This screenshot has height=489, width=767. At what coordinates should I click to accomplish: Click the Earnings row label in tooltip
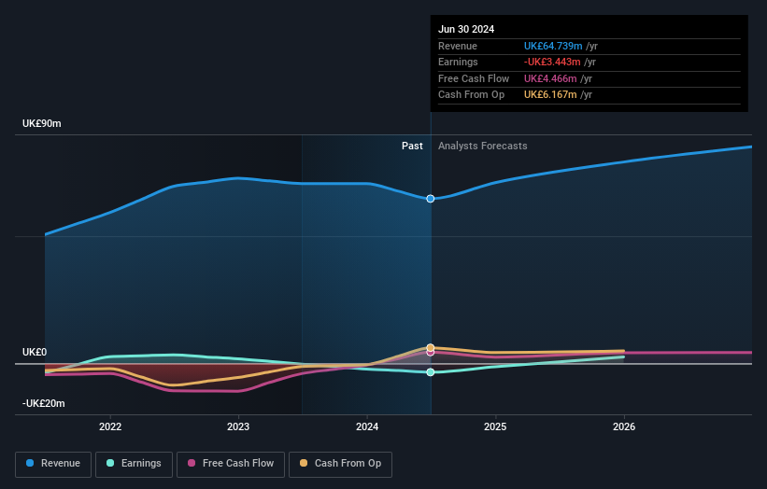pyautogui.click(x=458, y=62)
